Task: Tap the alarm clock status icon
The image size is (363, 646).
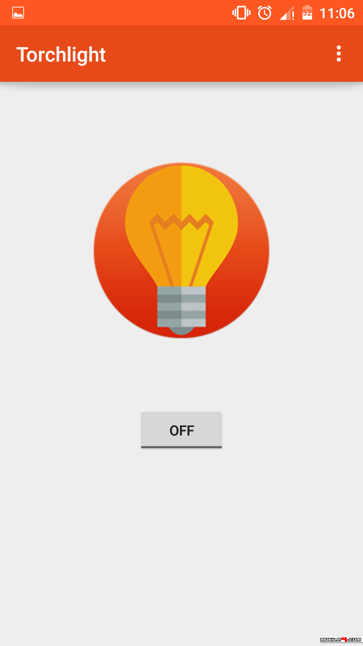Action: click(x=265, y=13)
